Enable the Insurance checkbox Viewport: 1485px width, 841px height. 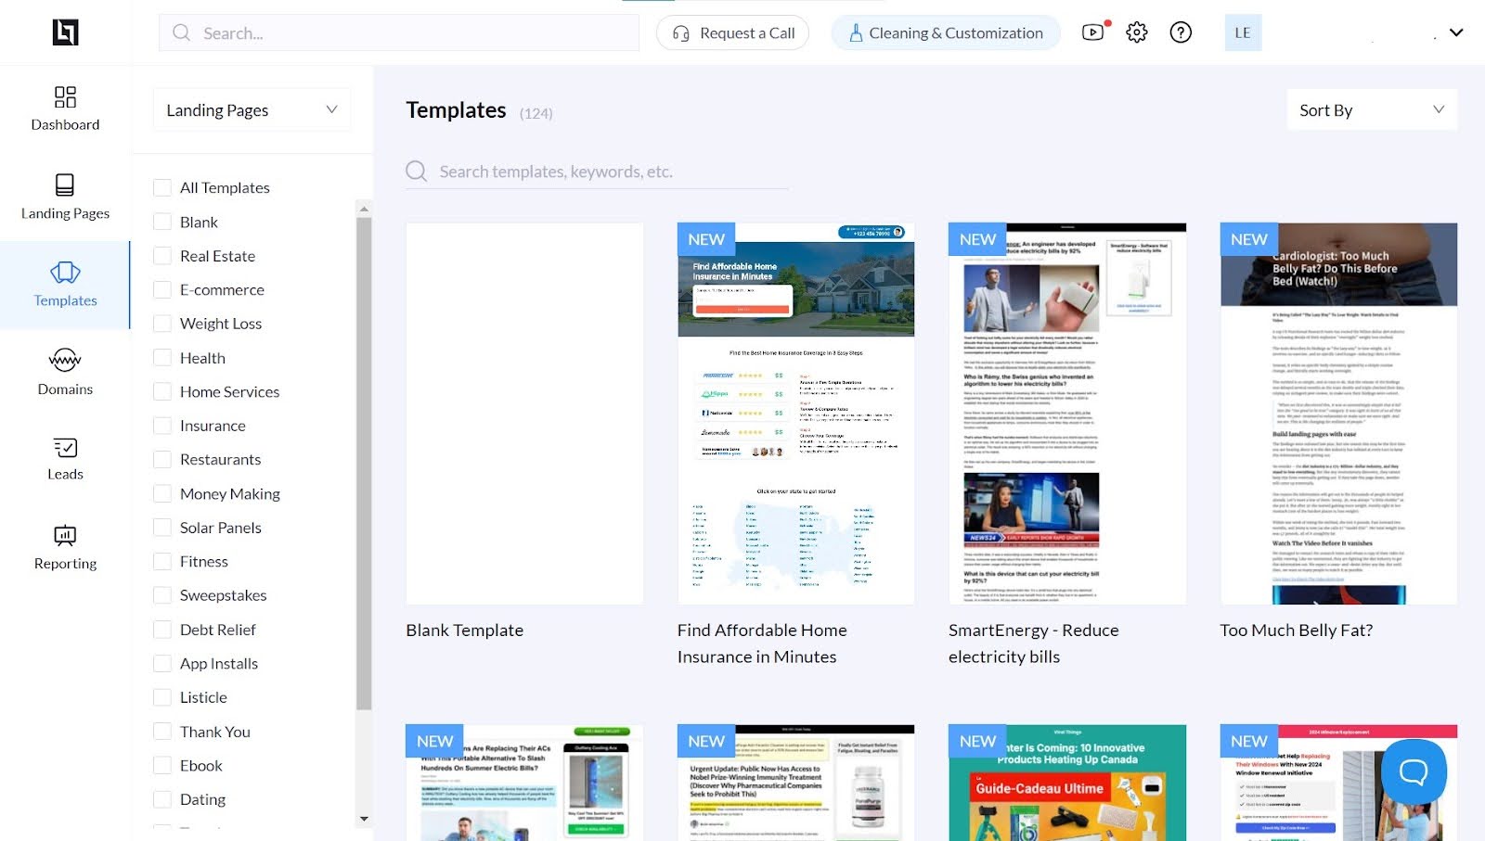162,426
